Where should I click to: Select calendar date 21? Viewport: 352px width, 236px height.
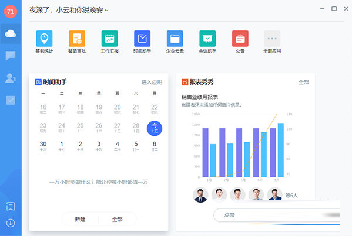(x=136, y=109)
